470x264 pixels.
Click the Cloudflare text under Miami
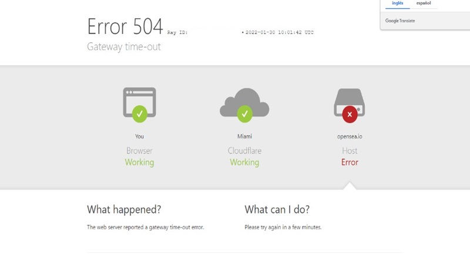pyautogui.click(x=244, y=151)
